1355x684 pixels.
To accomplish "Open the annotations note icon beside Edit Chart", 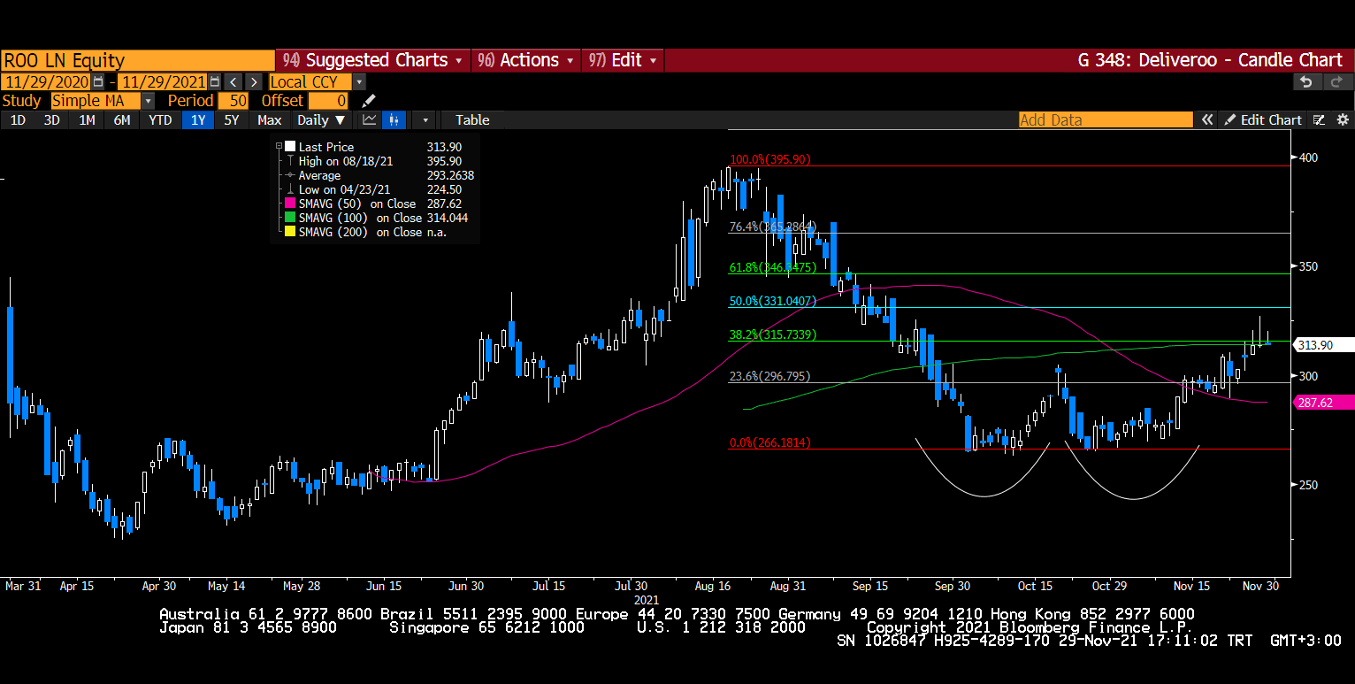I will (x=1319, y=120).
